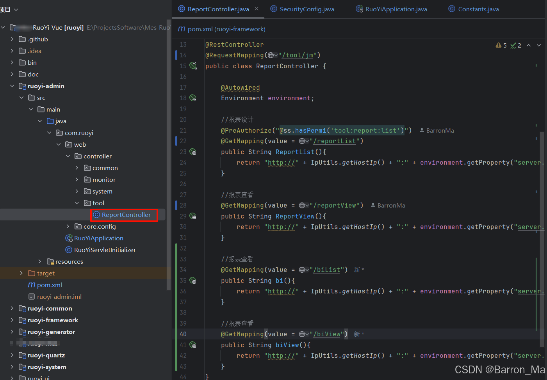Open the pom.xml (ruoyi-framework) tab
547x380 pixels.
pos(221,29)
